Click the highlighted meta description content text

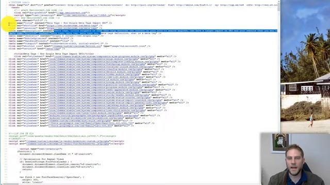[x=166, y=31]
